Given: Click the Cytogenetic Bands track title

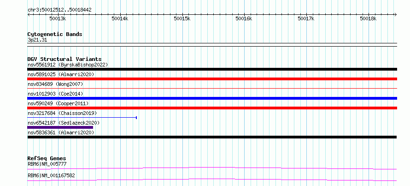Looking at the screenshot, I should click(55, 34).
